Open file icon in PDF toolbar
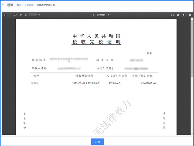Image resolution: width=194 pixels, height=146 pixels. (178, 15)
